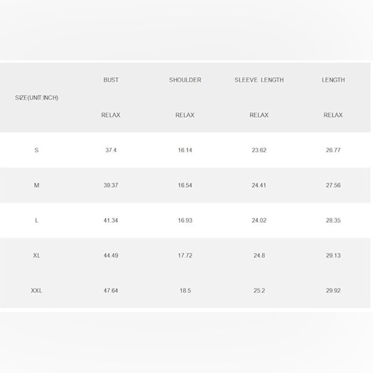Select the XL size row label
The width and height of the screenshot is (373, 373).
click(x=37, y=256)
